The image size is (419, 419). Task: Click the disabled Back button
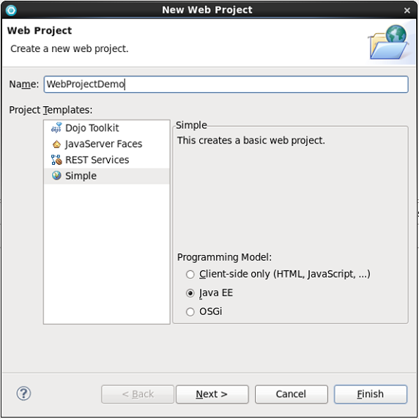[x=138, y=394]
